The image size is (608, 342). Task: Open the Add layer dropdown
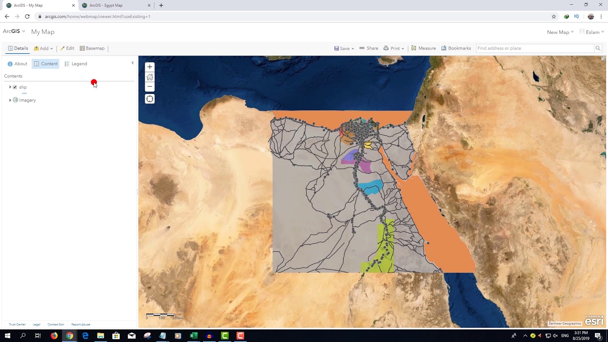click(43, 48)
